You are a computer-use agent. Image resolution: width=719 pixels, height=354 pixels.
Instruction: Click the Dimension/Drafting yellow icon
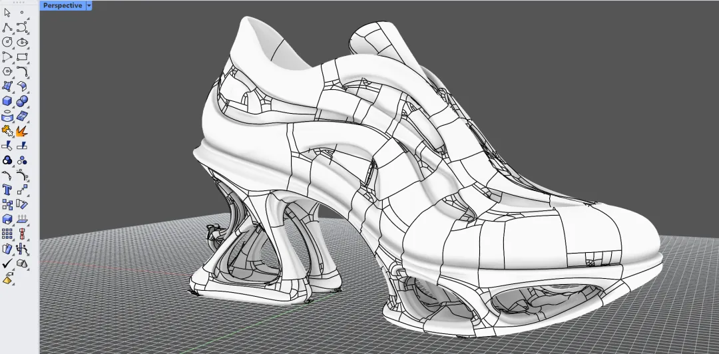(7, 279)
